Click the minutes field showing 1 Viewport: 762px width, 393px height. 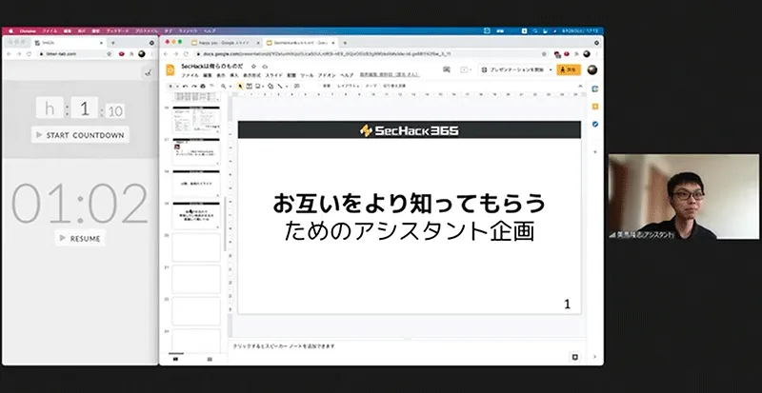(x=85, y=108)
